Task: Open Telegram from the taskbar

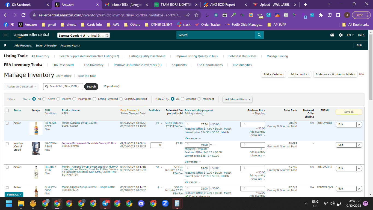Action: pos(105,203)
